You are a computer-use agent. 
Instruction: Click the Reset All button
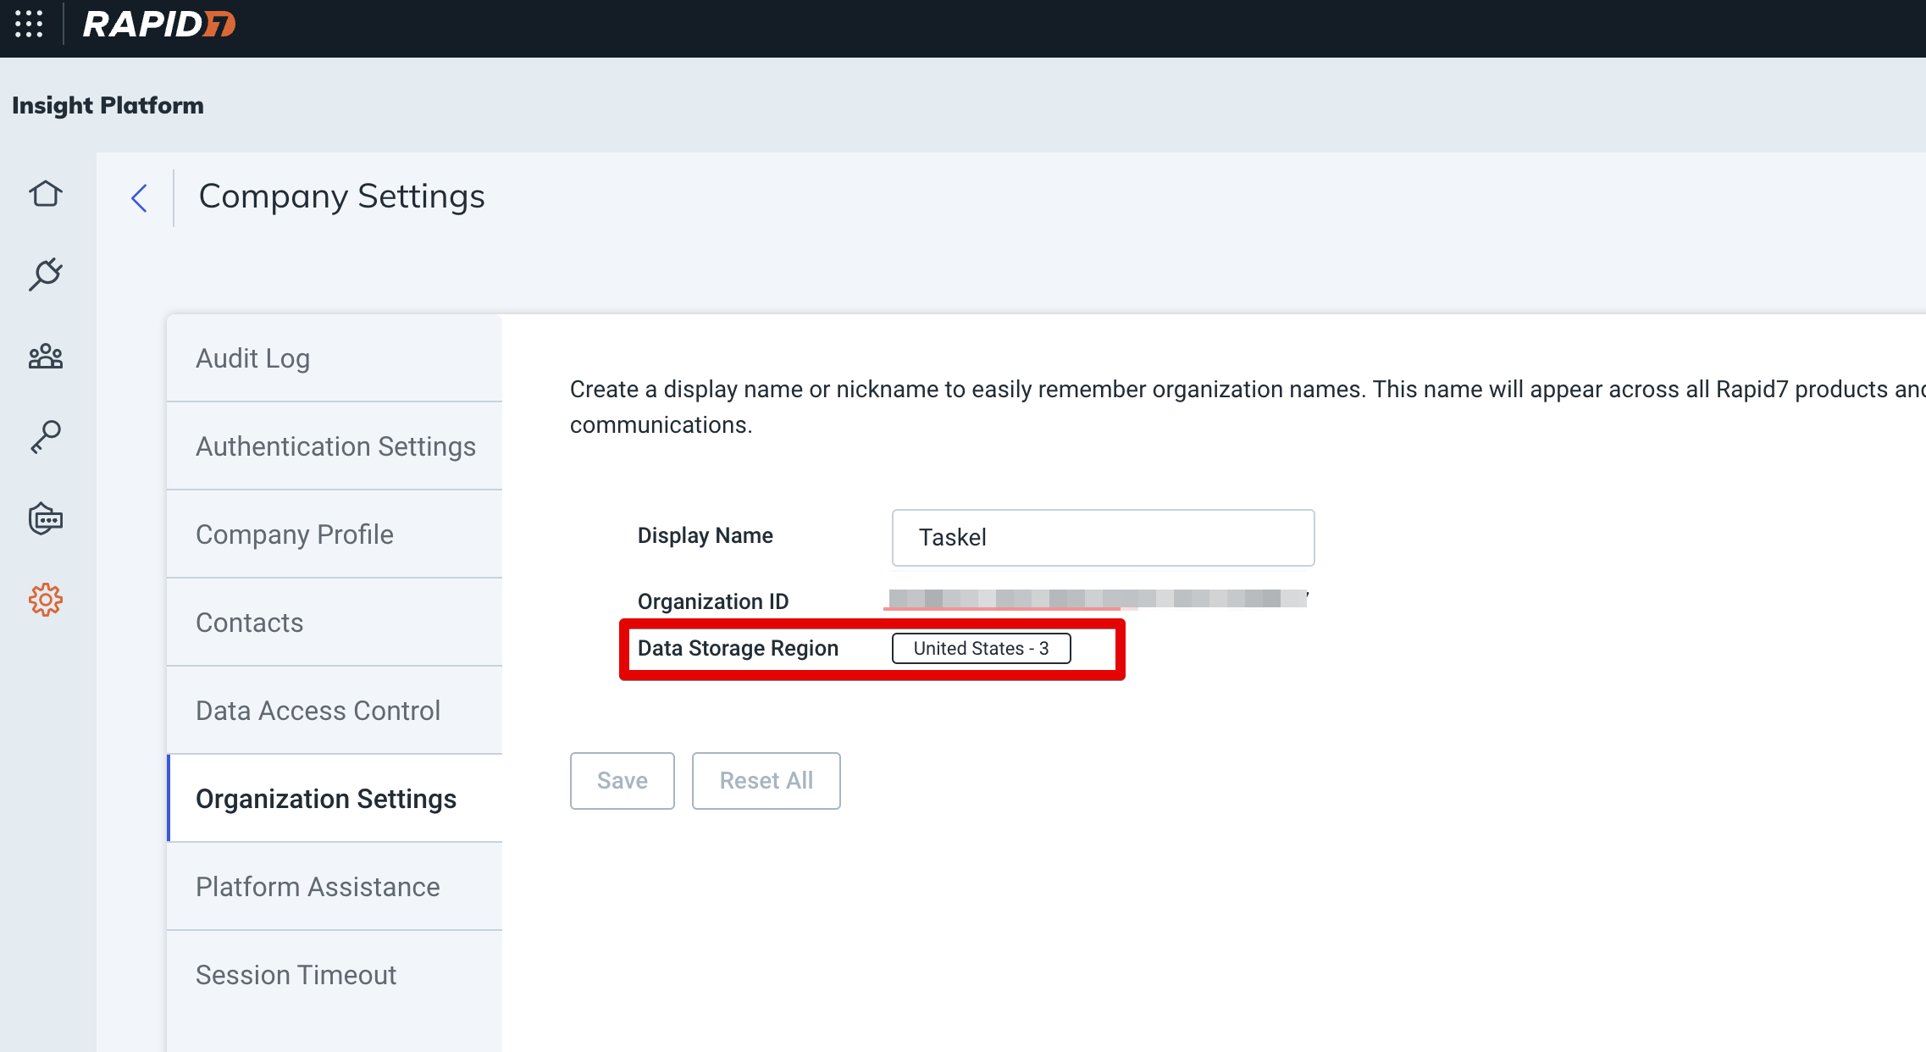point(766,781)
